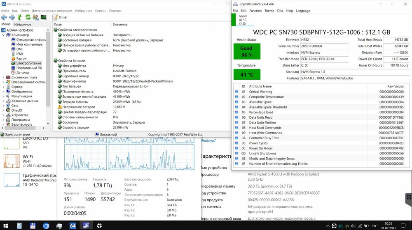Open the AIDA64 taskbar icon

coord(73,225)
